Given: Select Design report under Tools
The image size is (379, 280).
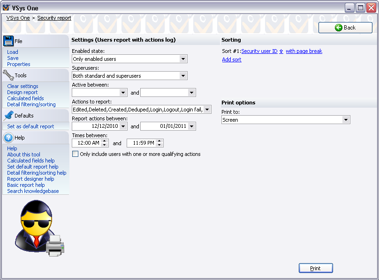Looking at the screenshot, I should pos(23,92).
